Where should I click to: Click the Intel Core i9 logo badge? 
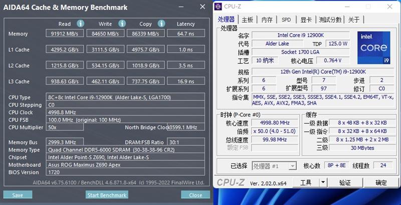pyautogui.click(x=373, y=48)
